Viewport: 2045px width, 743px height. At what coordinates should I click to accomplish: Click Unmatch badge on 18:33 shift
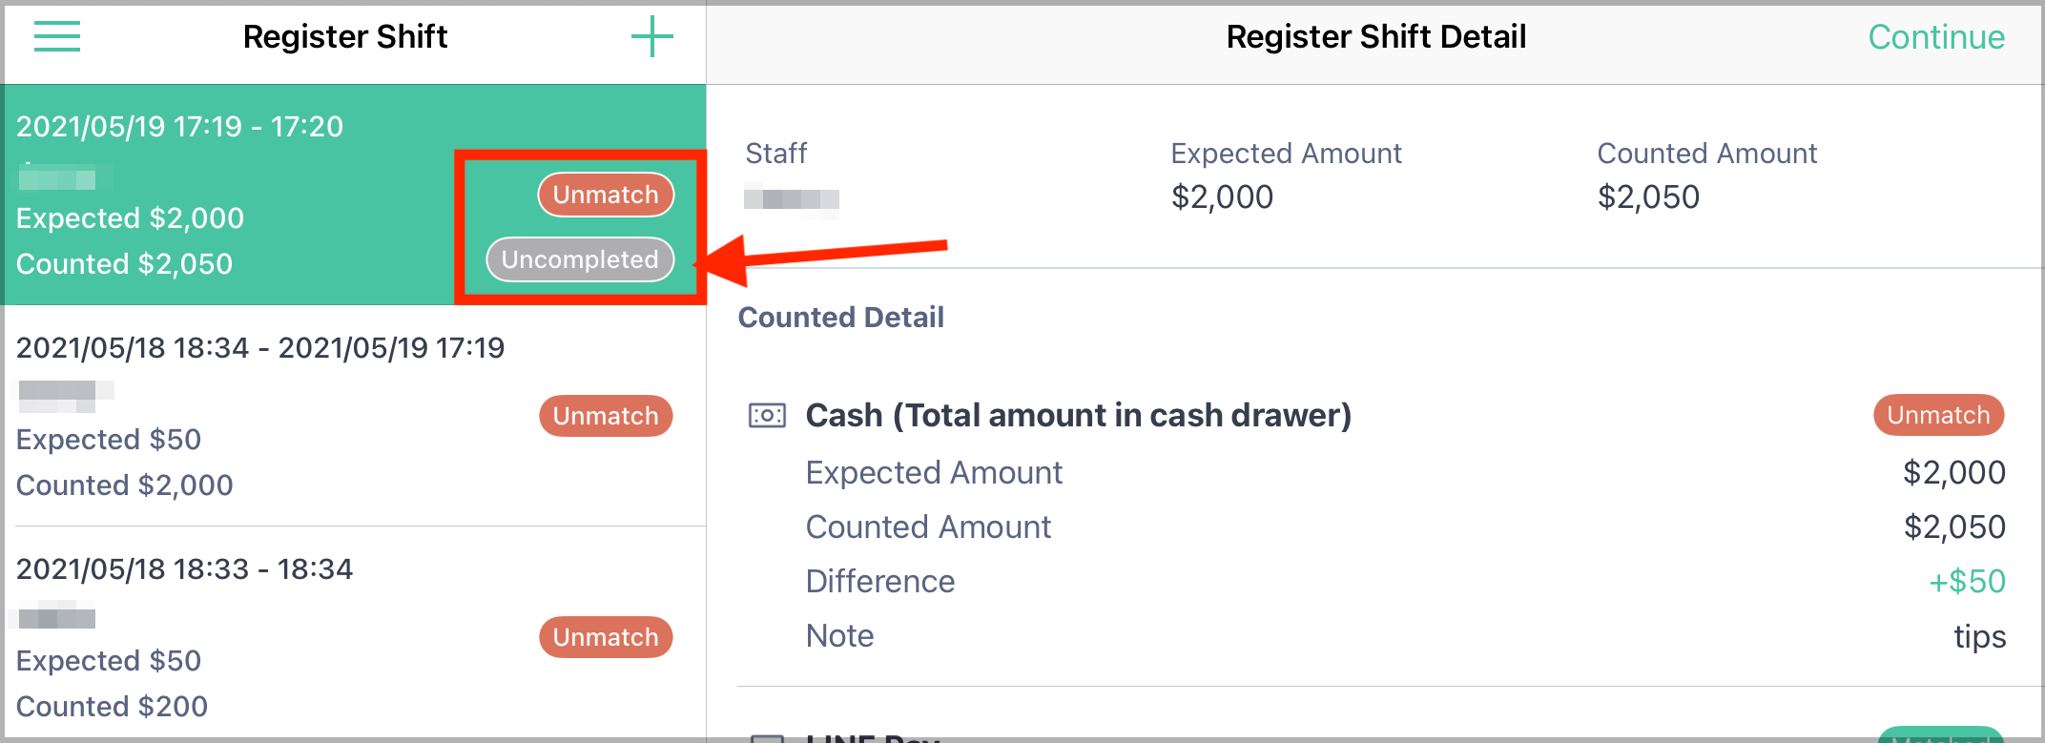point(606,637)
